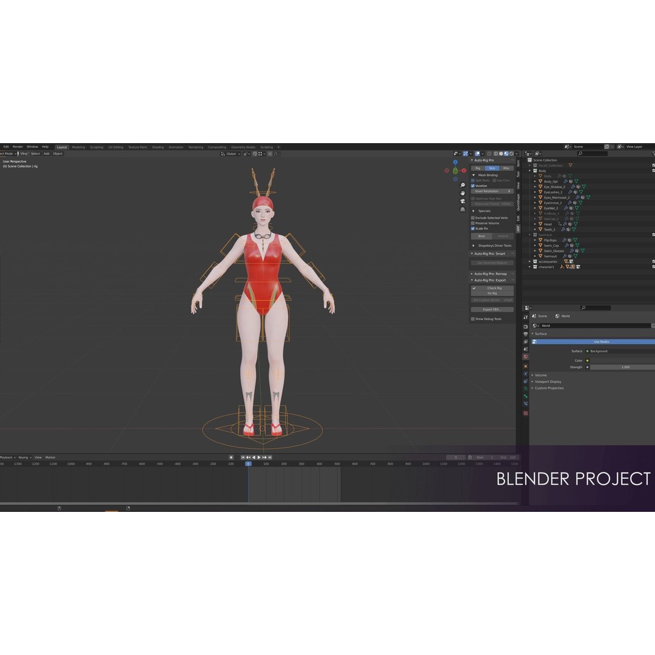Screen dimensions: 655x655
Task: Click the Fix Rig button
Action: pyautogui.click(x=492, y=294)
